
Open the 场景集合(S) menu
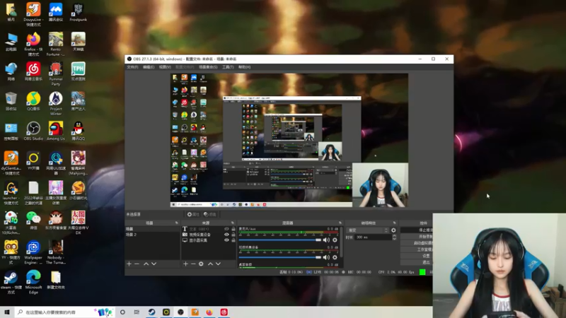point(208,67)
